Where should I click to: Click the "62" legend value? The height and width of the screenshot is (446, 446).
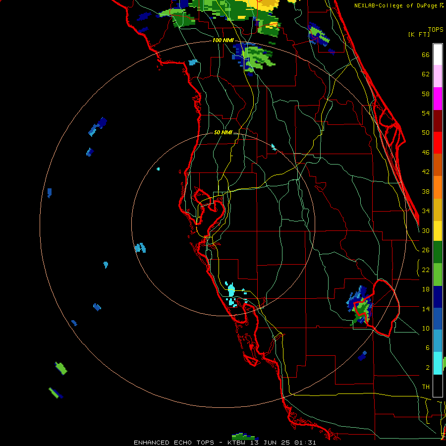(x=426, y=74)
